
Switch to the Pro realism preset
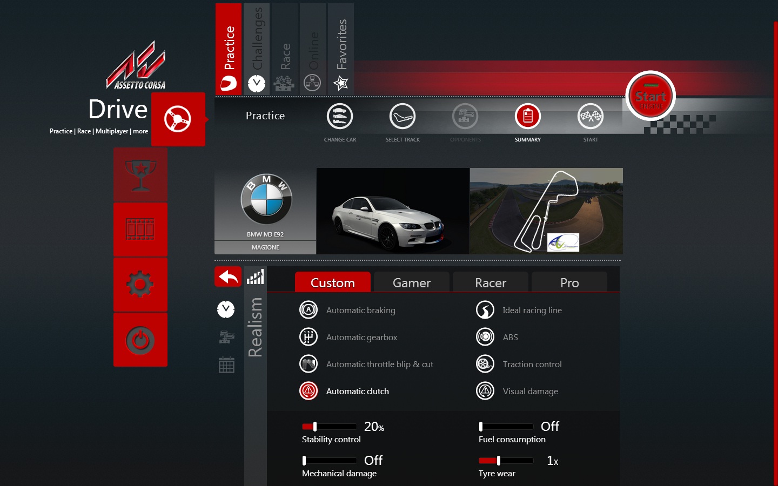569,282
